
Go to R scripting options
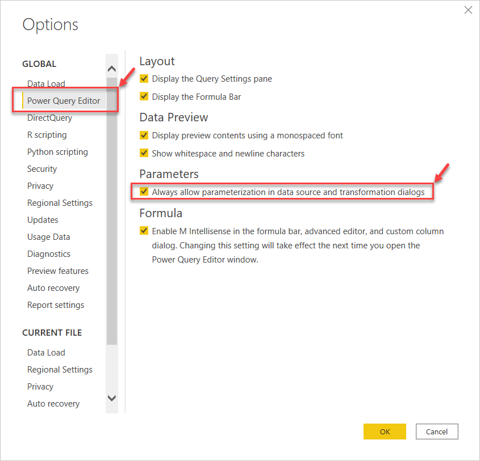pyautogui.click(x=47, y=135)
